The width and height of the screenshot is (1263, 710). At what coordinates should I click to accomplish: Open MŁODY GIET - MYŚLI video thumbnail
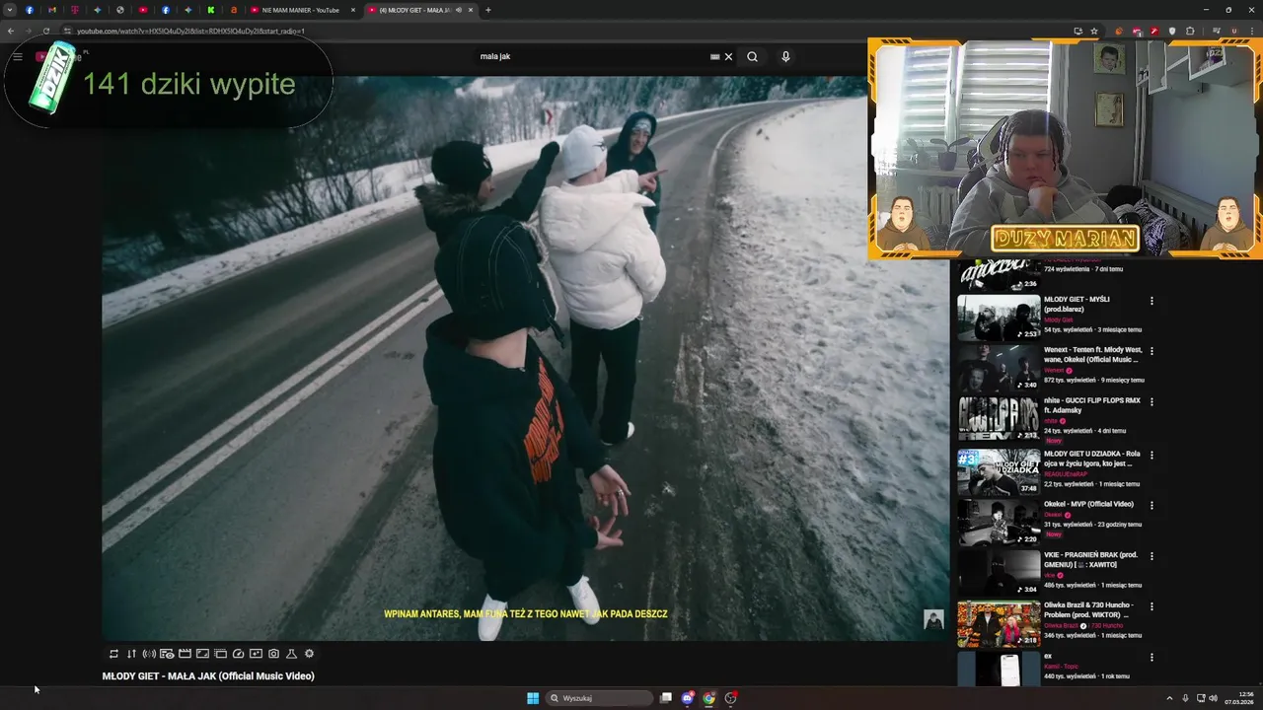[999, 318]
